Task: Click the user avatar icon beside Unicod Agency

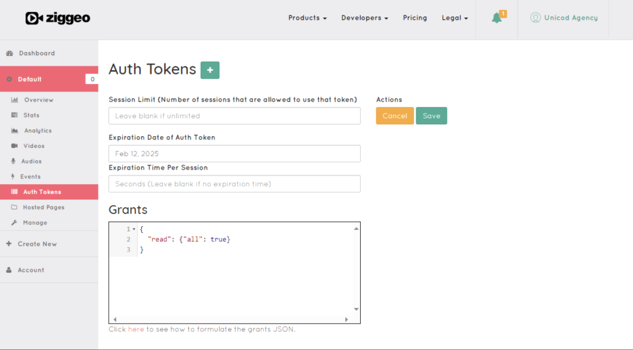Action: pyautogui.click(x=536, y=18)
